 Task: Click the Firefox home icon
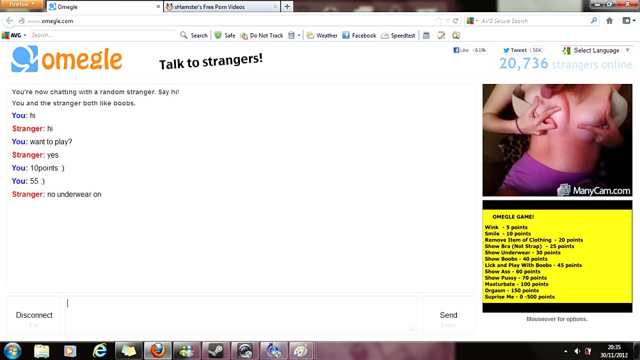pyautogui.click(x=609, y=20)
